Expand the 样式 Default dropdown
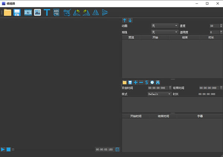The height and width of the screenshot is (157, 223). point(159,94)
